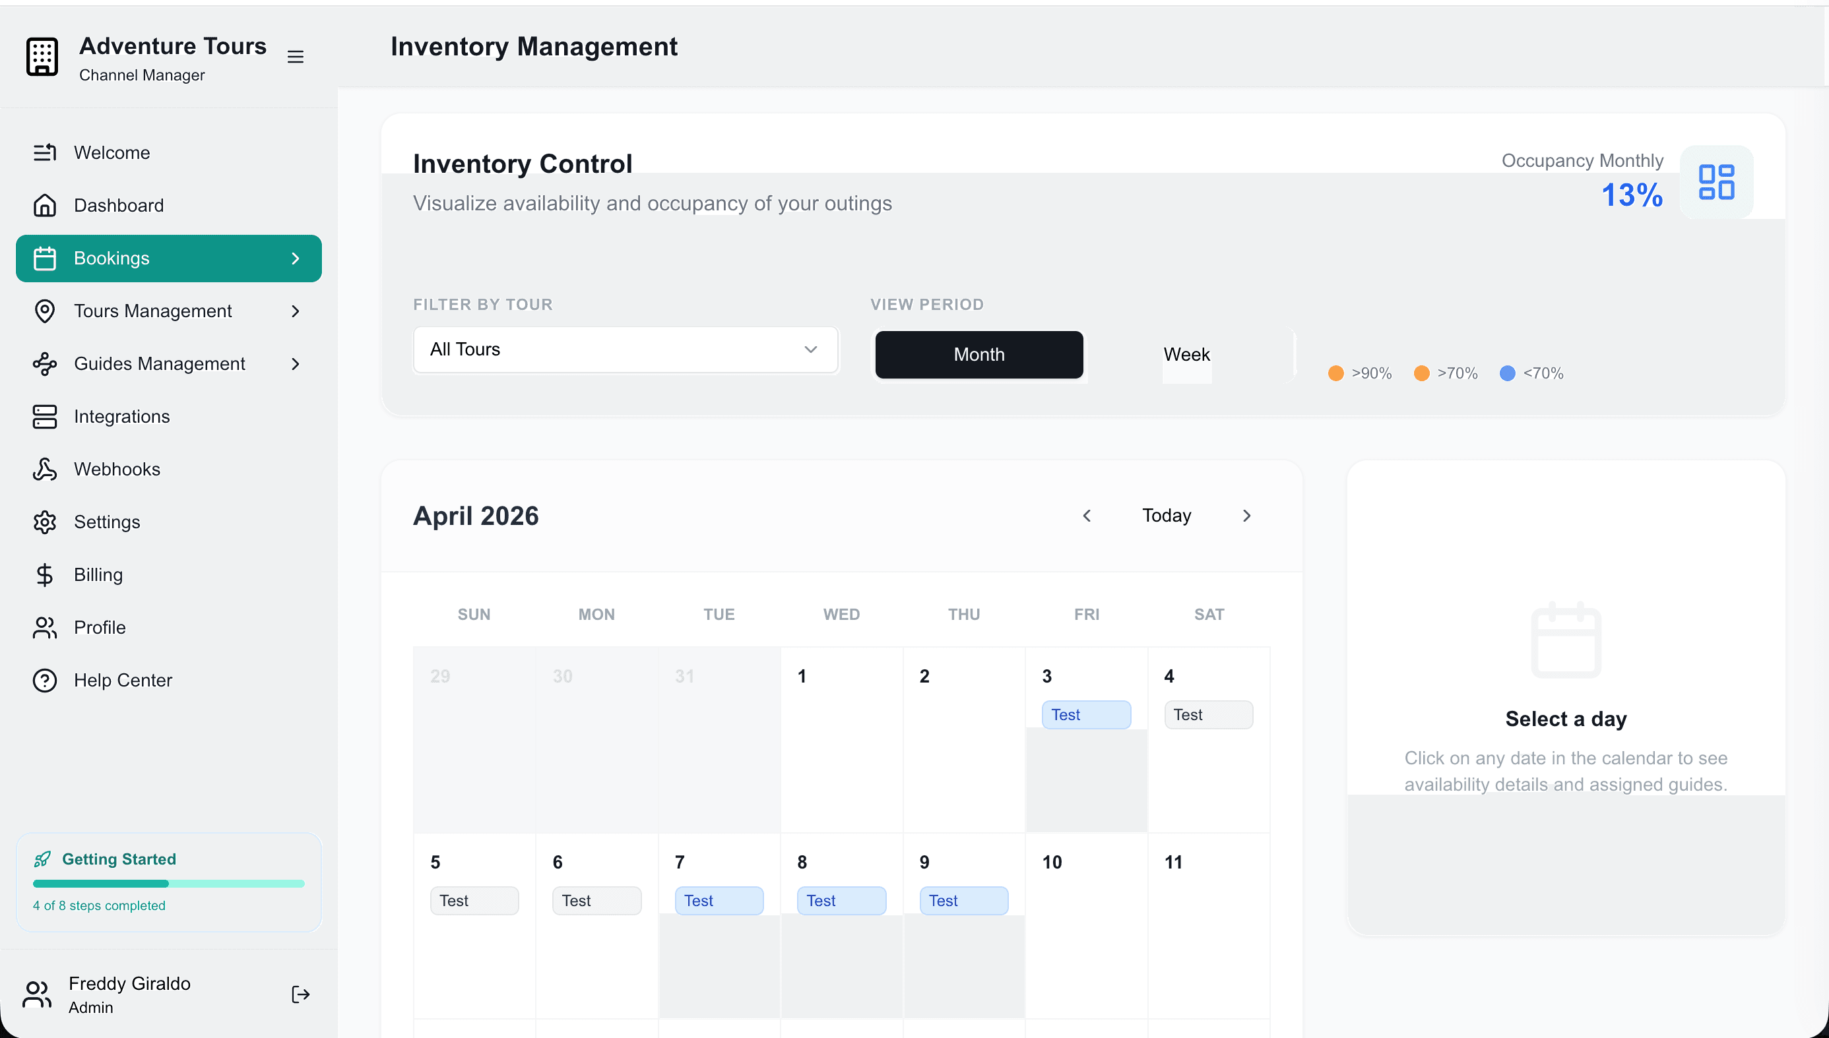Select April 2 in the calendar

964,740
